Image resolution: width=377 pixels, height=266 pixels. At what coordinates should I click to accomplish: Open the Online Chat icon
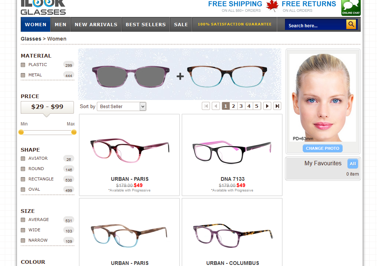click(x=351, y=7)
